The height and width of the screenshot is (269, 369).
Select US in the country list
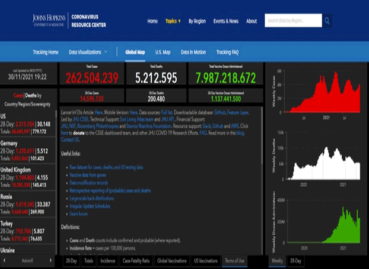pyautogui.click(x=27, y=124)
